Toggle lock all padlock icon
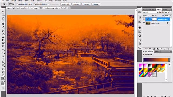This screenshot has width=173, height=97. [x=156, y=16]
